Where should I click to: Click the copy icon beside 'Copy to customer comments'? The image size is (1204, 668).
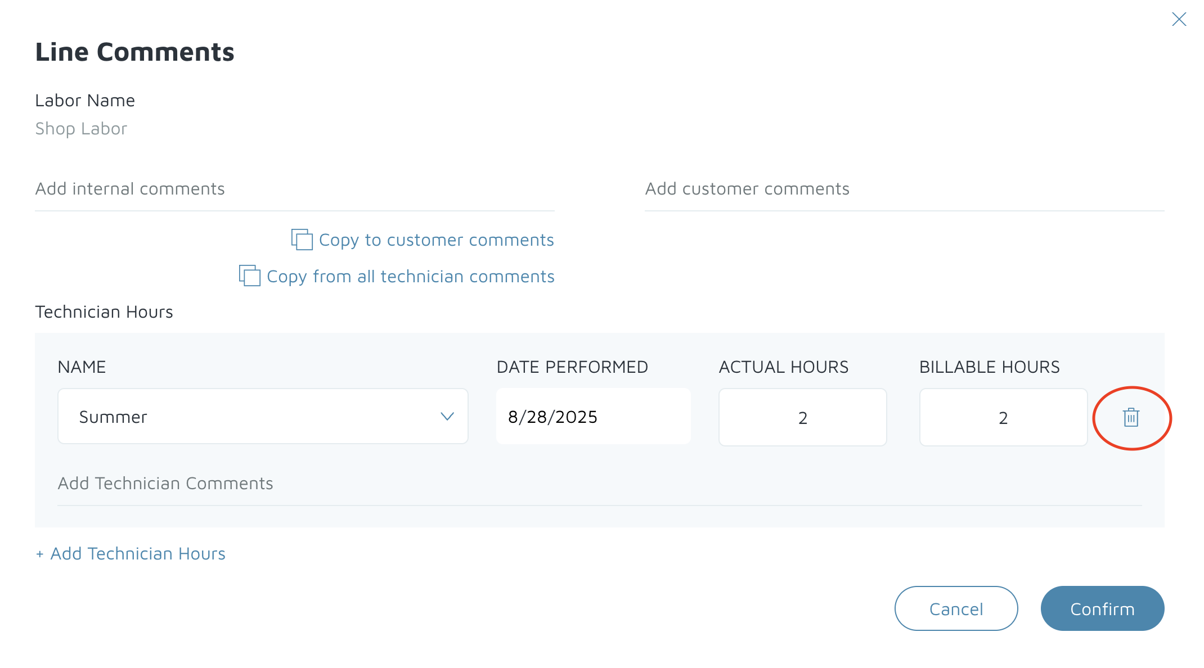pyautogui.click(x=302, y=240)
